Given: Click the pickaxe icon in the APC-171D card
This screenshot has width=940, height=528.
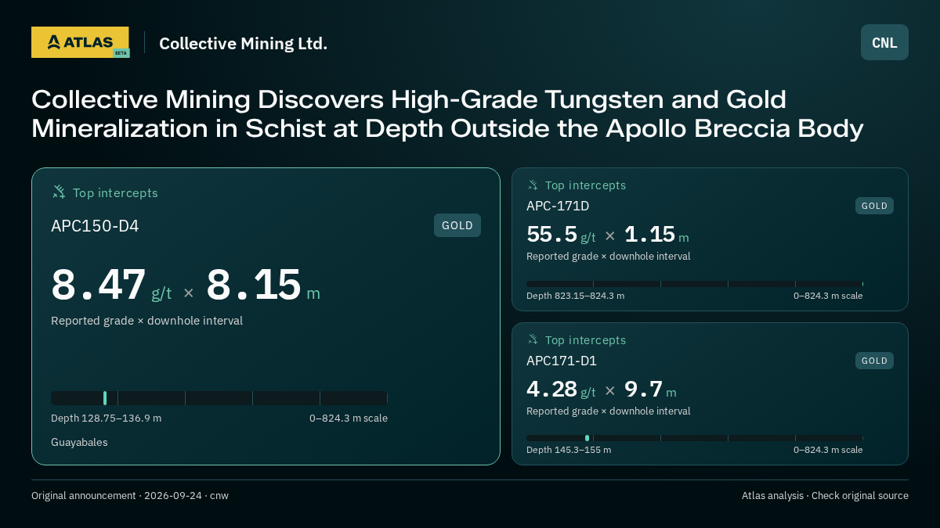Looking at the screenshot, I should (533, 185).
